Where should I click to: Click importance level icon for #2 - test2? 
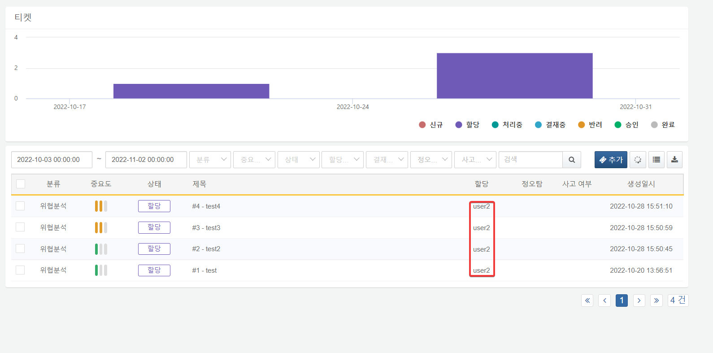click(x=101, y=249)
